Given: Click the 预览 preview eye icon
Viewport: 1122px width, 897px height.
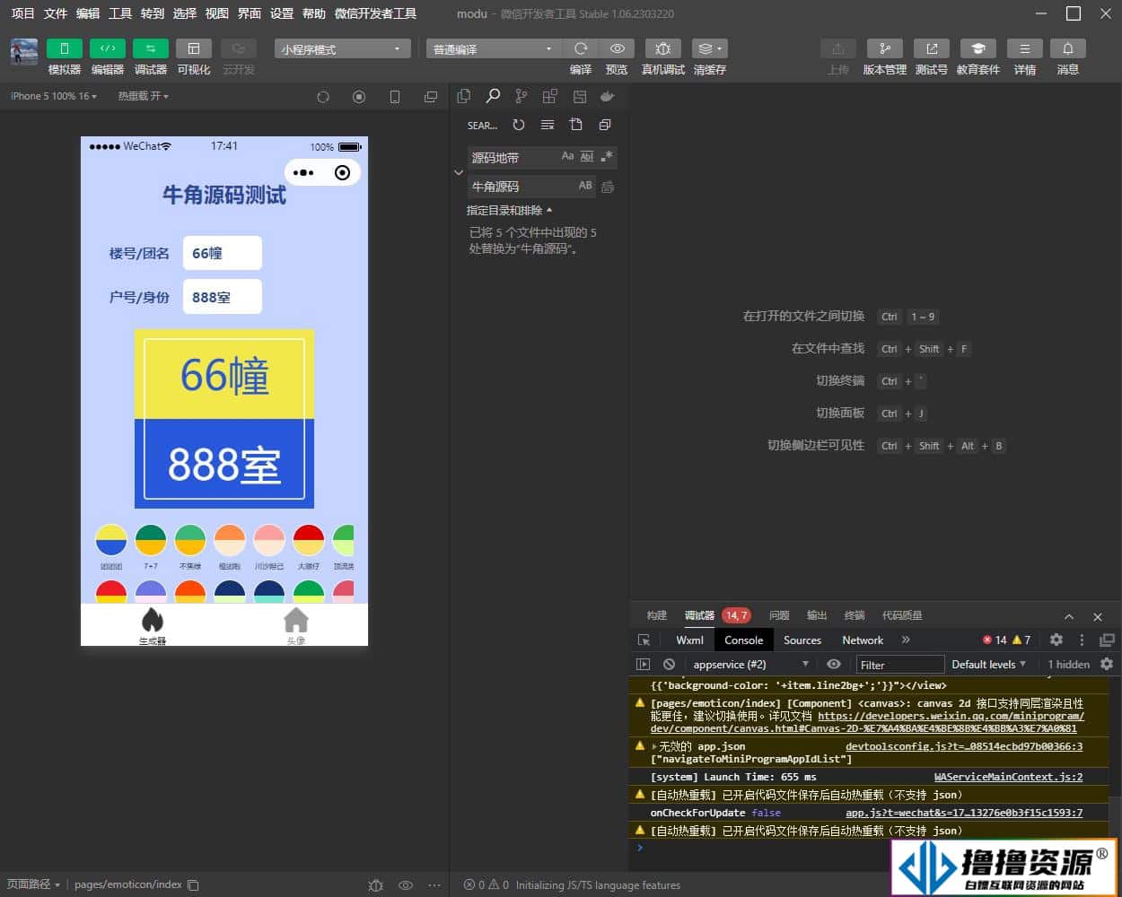Looking at the screenshot, I should click(x=618, y=48).
